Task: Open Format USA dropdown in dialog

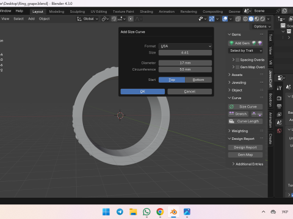Action: [x=185, y=46]
